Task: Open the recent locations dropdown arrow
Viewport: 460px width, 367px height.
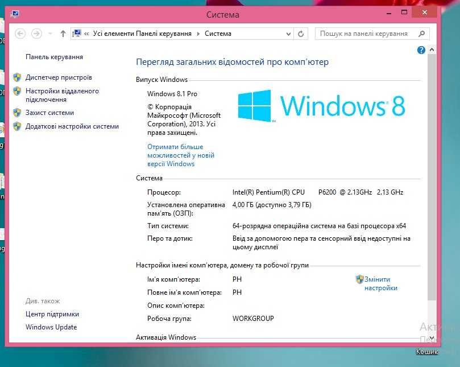Action: coord(51,34)
